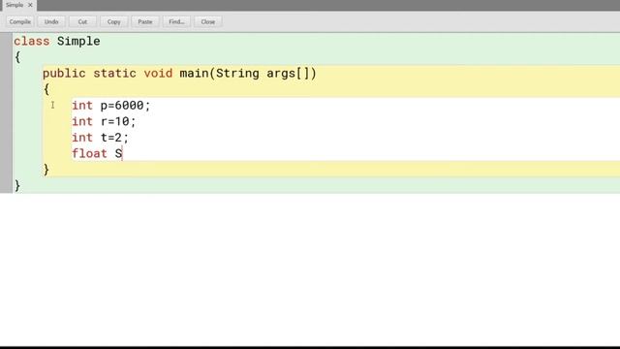The image size is (620, 349).
Task: Click the 'float S' line
Action: coord(97,153)
